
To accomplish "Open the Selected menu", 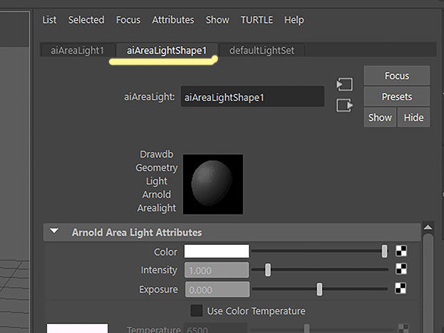I will coord(86,20).
